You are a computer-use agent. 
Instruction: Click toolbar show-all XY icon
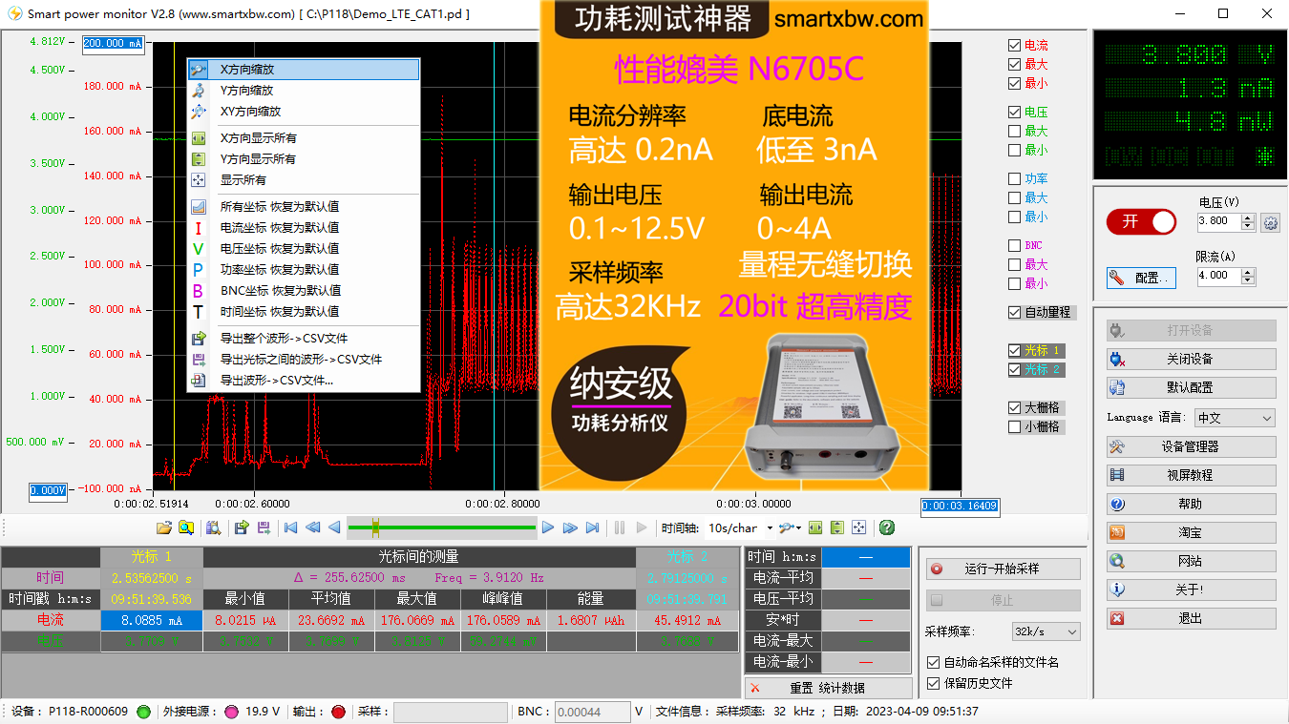(858, 527)
